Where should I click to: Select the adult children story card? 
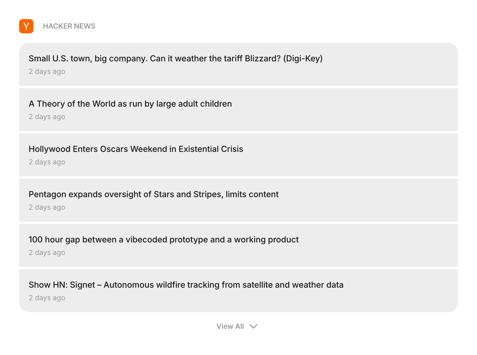tap(238, 110)
